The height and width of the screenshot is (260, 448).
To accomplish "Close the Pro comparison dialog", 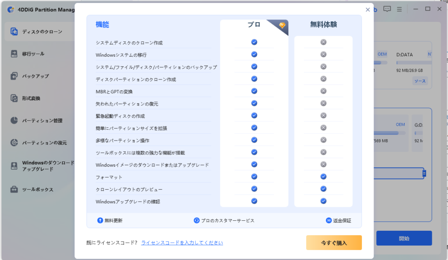I will pyautogui.click(x=367, y=10).
